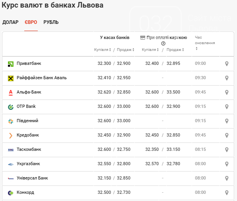Image resolution: width=237 pixels, height=201 pixels.
Task: Switch to the ДОЛАР currency tab
Action: coord(10,22)
